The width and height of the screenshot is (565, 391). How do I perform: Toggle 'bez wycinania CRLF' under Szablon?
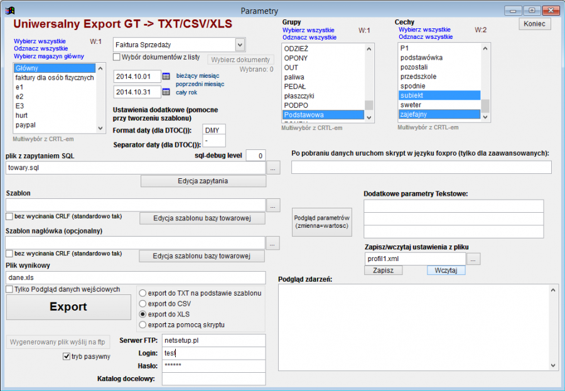tap(9, 217)
